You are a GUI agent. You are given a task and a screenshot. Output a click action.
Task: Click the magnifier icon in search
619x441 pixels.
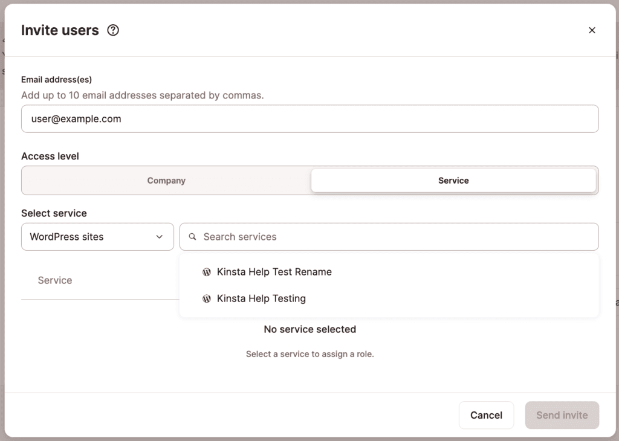coord(193,237)
